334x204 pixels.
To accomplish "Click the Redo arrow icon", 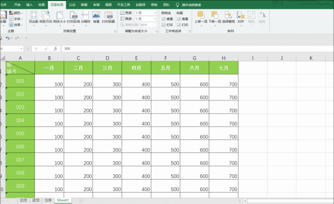I will (17, 38).
